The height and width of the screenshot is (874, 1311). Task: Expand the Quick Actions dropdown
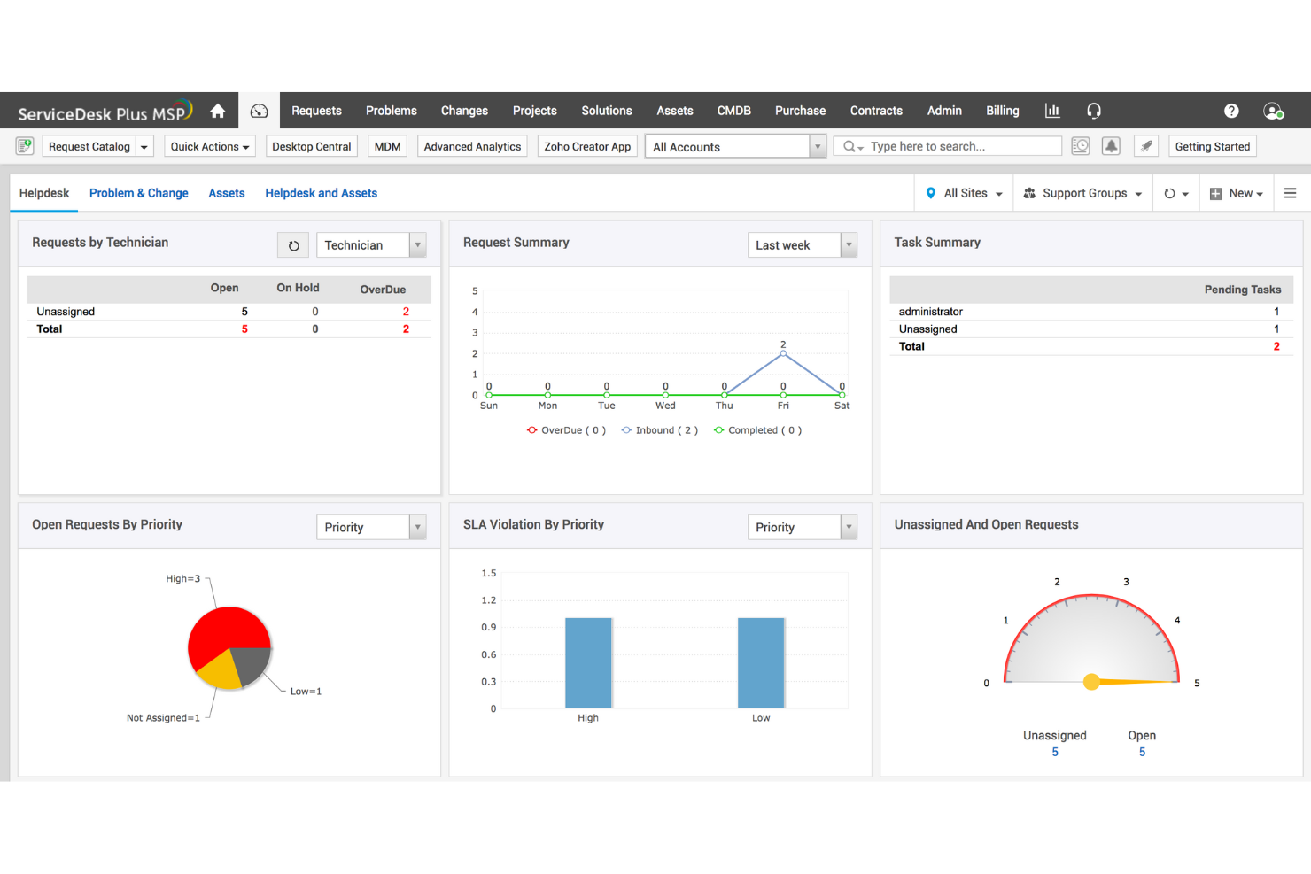209,145
